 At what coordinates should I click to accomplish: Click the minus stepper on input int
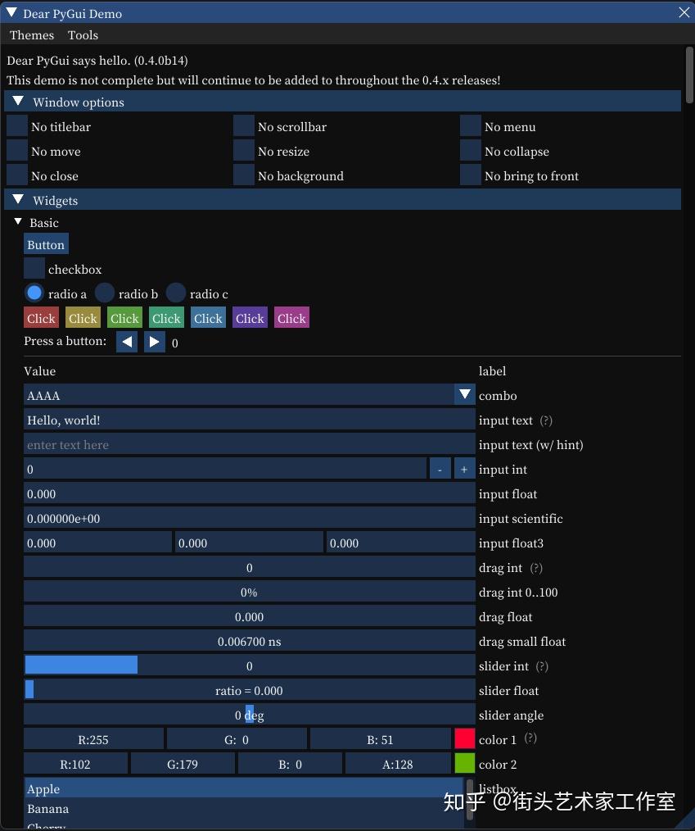440,469
